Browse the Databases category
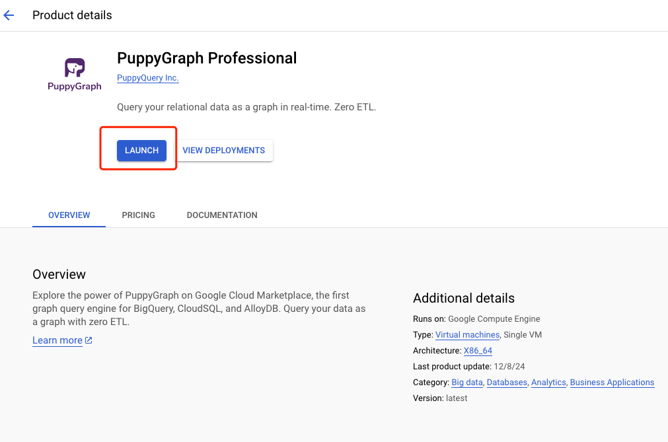668x442 pixels. [507, 383]
